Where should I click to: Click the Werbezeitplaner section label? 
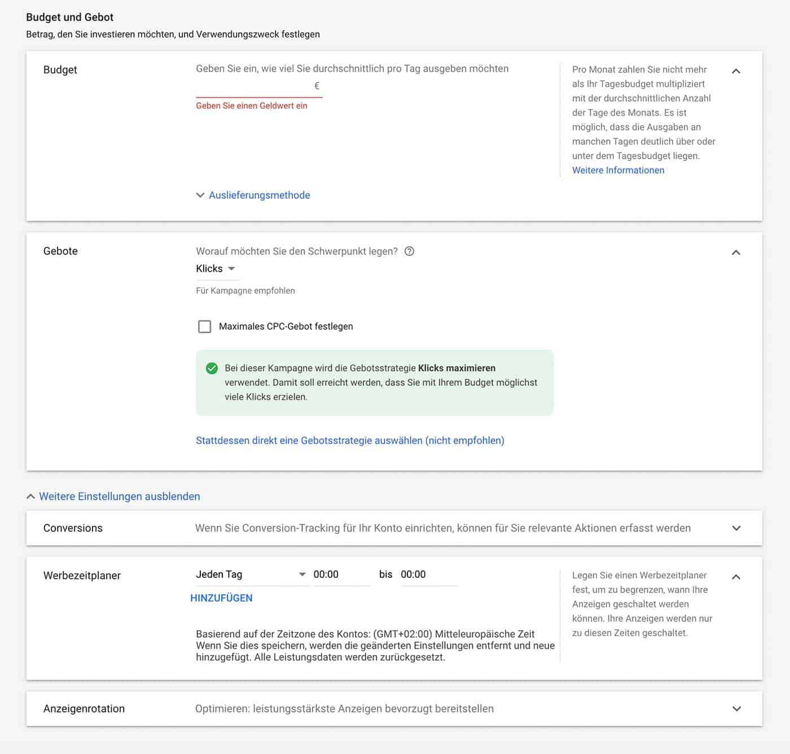pos(82,576)
